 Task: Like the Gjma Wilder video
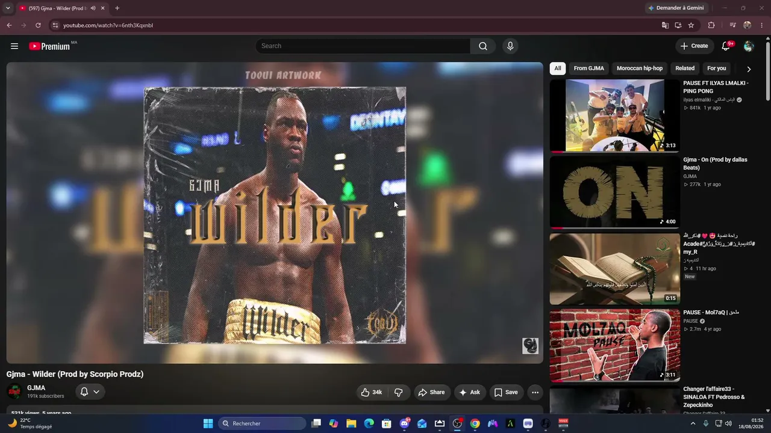click(371, 392)
